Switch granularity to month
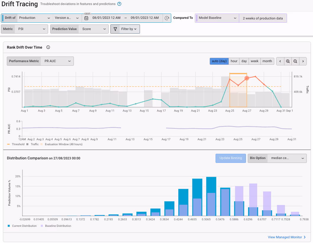 pyautogui.click(x=267, y=61)
